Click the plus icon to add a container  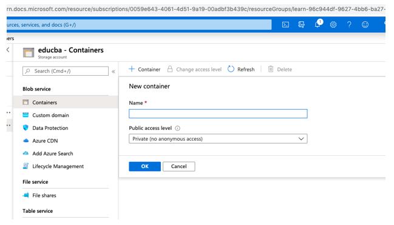(132, 69)
